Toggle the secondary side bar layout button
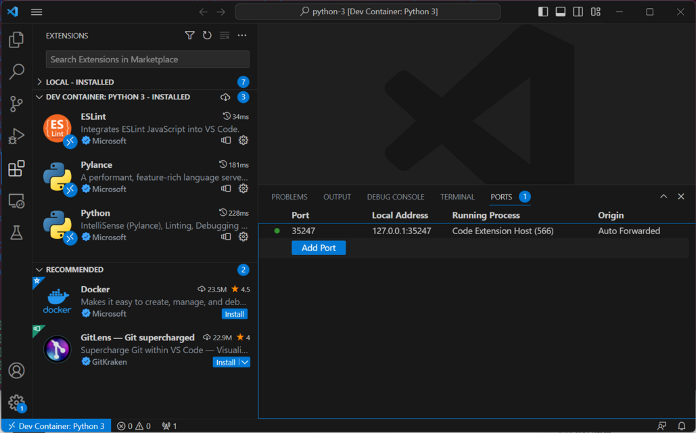The image size is (696, 433). (x=578, y=12)
